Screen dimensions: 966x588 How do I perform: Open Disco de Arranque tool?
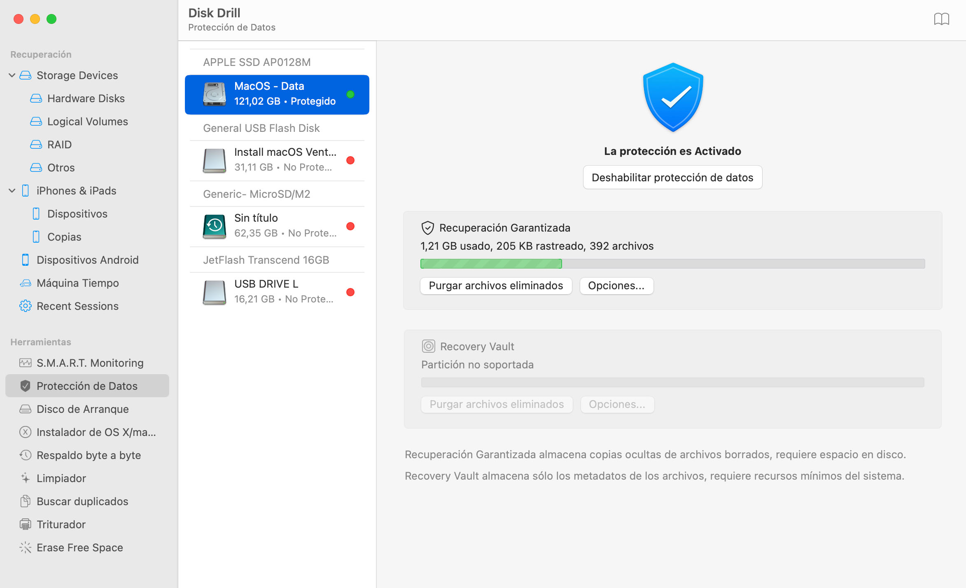click(82, 409)
